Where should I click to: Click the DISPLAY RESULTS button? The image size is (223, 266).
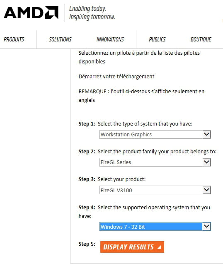click(x=132, y=247)
